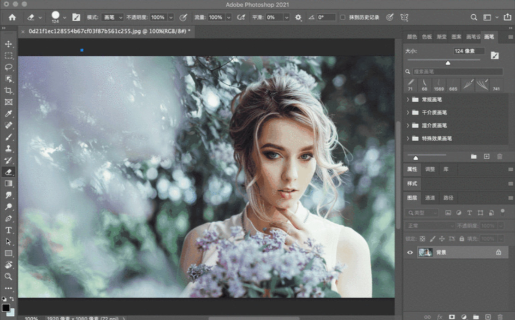Click the brush size slider handle
Screen dimensions: 515x320
click(448, 63)
